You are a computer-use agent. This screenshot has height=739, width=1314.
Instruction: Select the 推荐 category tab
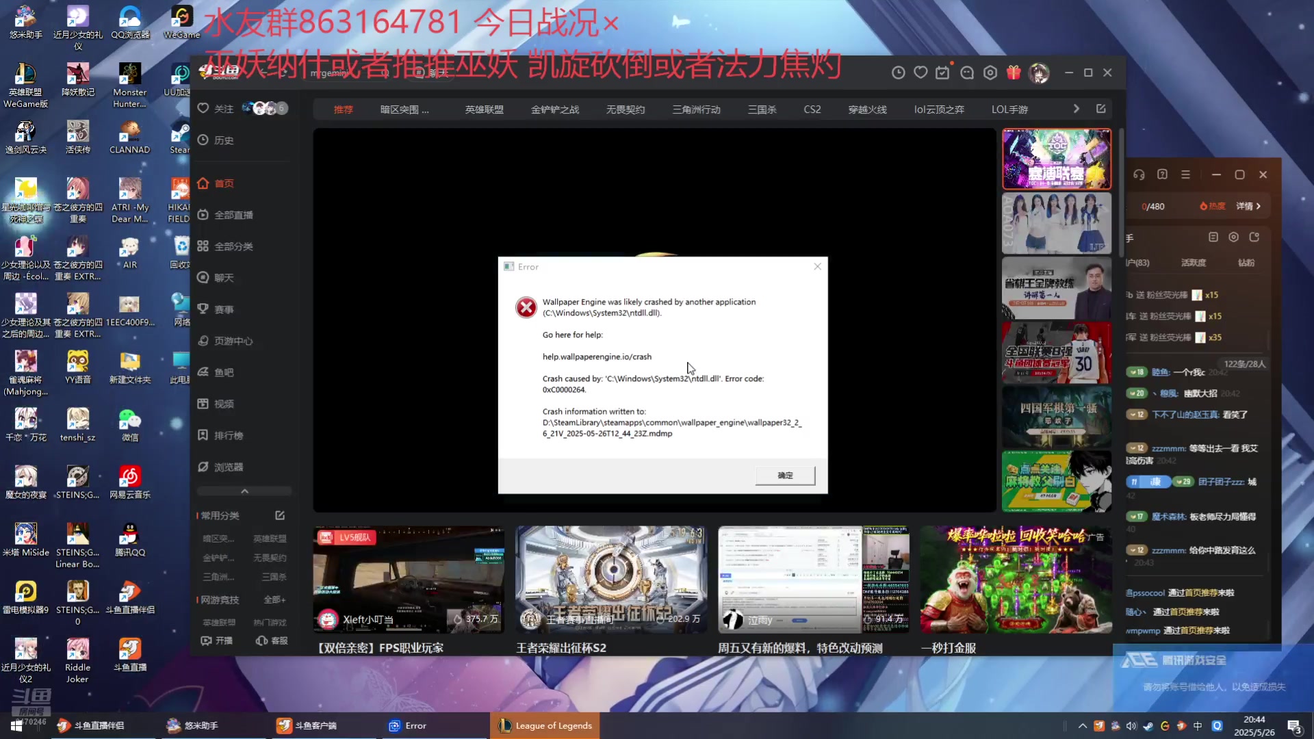point(344,109)
